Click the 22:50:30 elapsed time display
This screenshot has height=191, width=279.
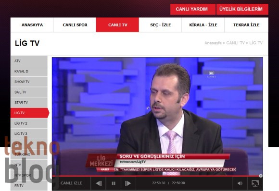[159, 183]
